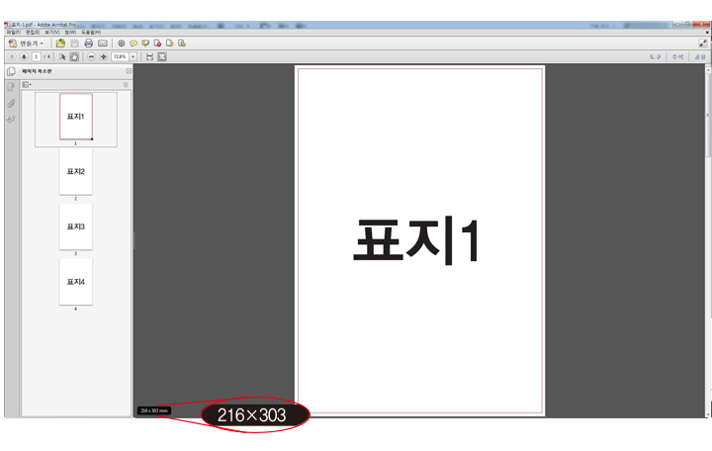Open the Attachments paperclip panel

pyautogui.click(x=11, y=103)
